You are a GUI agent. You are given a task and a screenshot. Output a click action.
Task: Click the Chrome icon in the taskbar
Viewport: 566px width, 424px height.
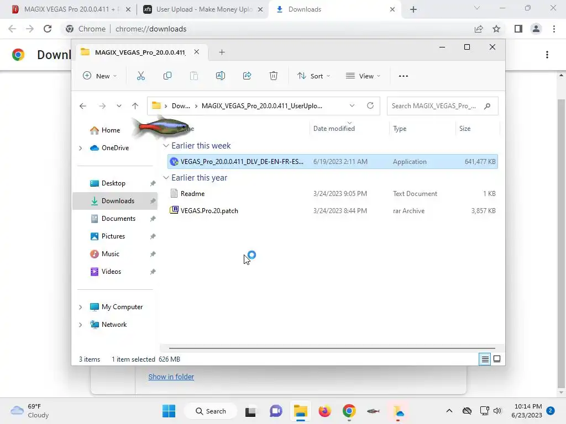coord(349,411)
